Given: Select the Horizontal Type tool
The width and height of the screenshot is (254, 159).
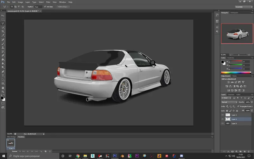Looking at the screenshot, I should click(x=3, y=76).
